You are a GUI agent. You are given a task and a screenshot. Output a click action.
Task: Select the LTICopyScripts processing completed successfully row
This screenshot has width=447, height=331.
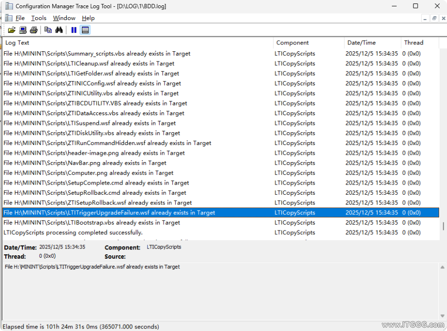click(73, 232)
